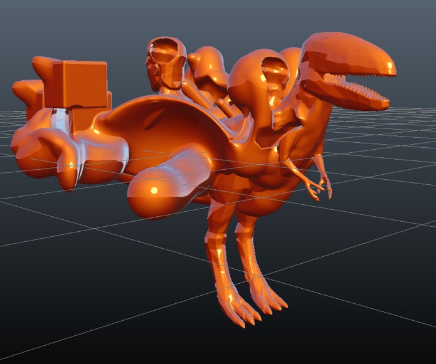Click the grid floor at bottom left
Image resolution: width=436 pixels, height=364 pixels.
(63, 301)
